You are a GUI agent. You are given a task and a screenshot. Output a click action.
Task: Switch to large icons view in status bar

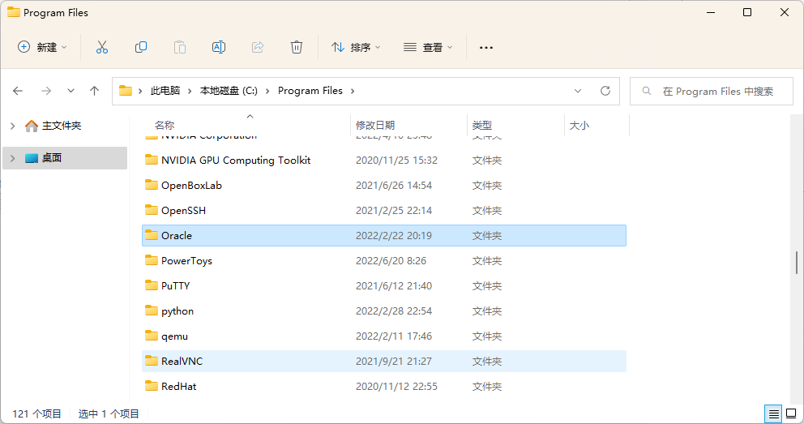791,413
